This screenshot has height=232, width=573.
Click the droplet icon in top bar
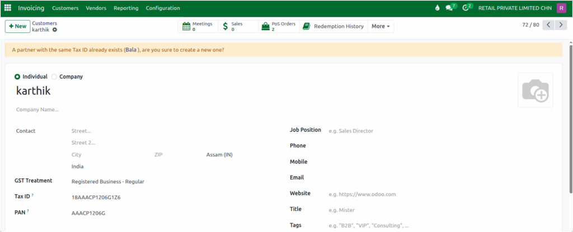click(x=437, y=8)
